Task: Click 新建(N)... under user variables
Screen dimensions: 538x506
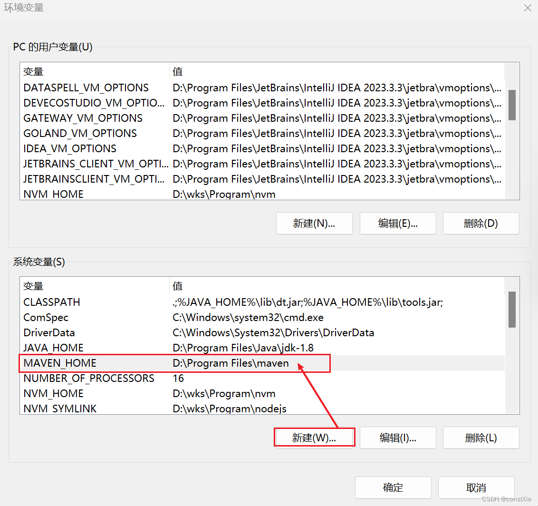Action: pos(314,224)
